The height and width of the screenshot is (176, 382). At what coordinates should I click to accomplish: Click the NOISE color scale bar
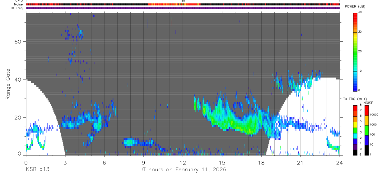366,130
